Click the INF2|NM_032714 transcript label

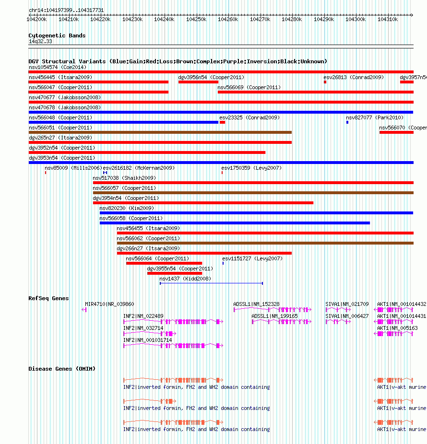143,328
